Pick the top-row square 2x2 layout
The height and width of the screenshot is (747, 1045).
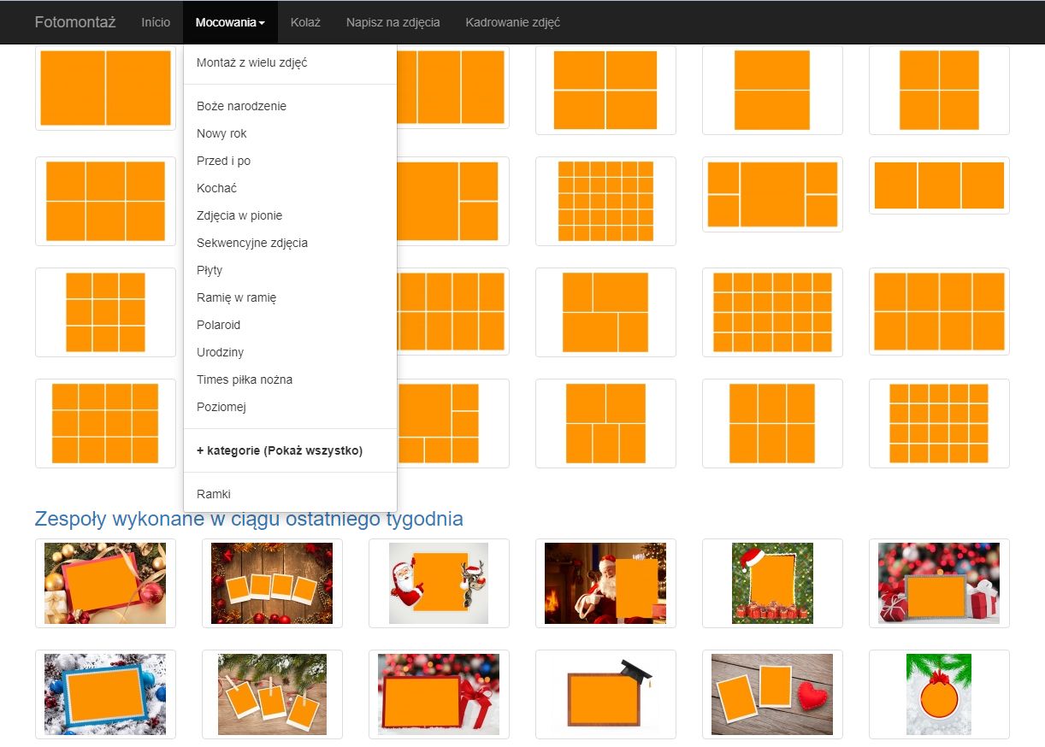point(939,91)
